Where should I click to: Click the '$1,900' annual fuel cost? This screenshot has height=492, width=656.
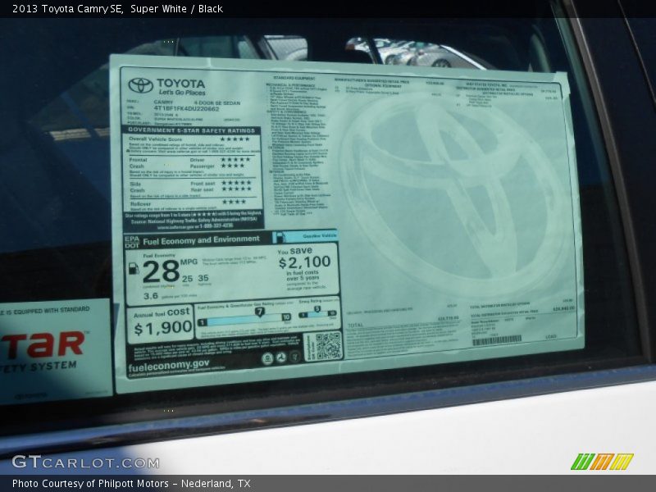(x=162, y=328)
